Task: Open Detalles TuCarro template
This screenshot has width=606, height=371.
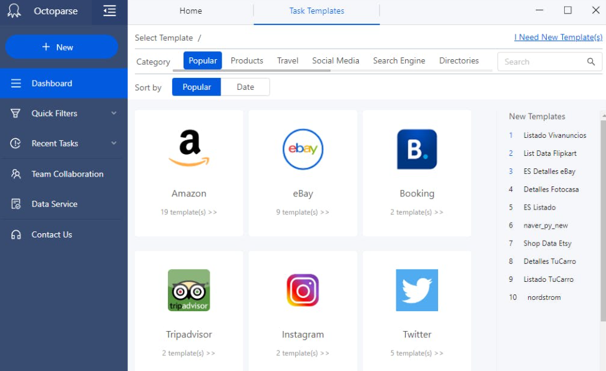Action: coord(550,261)
